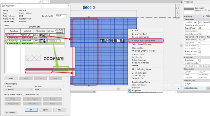Select Zoom To Fit from the context menu
This screenshot has height=116, width=210.
point(137,78)
